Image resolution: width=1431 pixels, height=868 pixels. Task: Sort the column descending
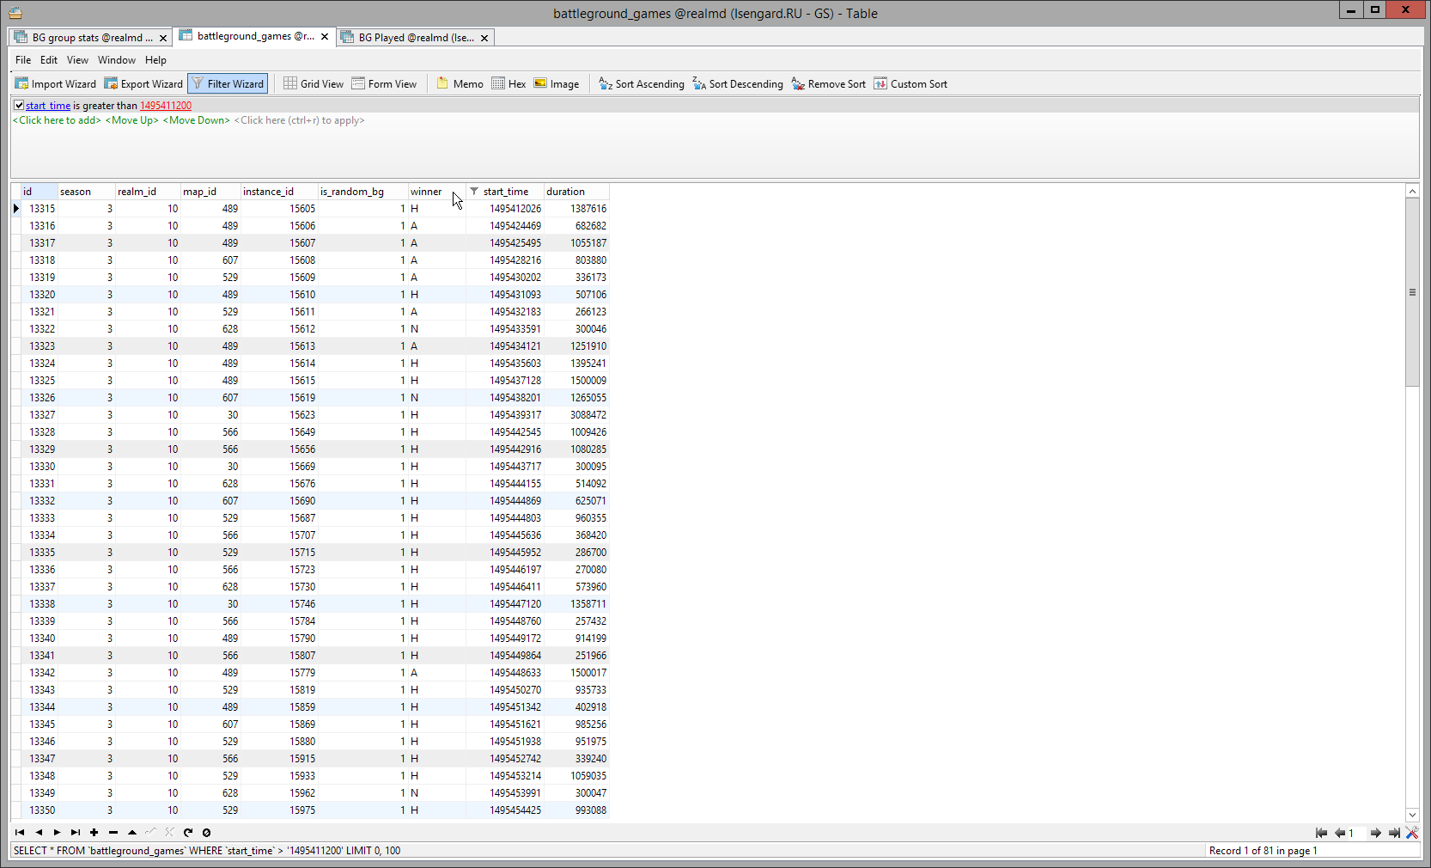tap(738, 83)
